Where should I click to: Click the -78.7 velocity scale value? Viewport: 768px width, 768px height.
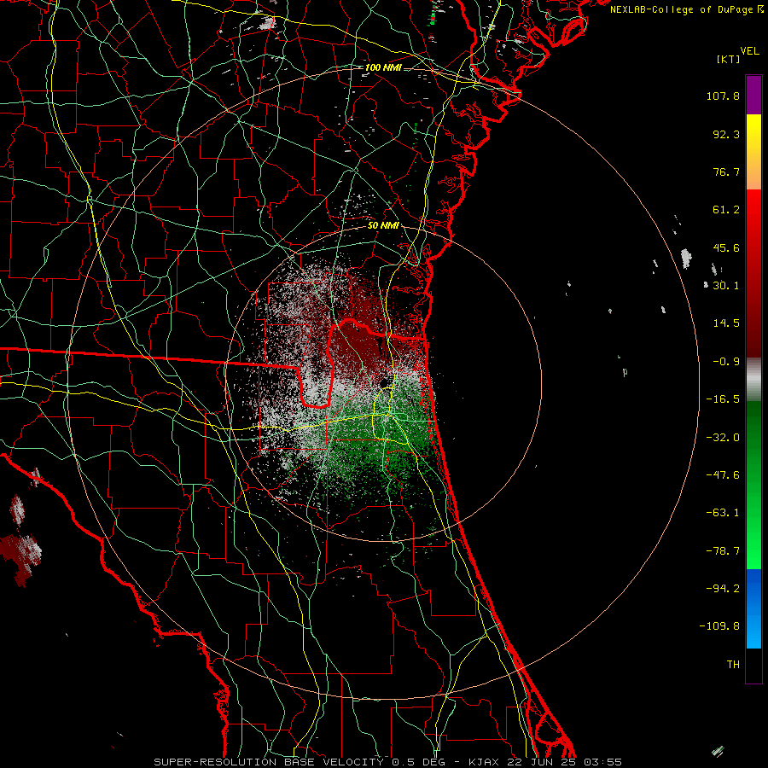723,551
